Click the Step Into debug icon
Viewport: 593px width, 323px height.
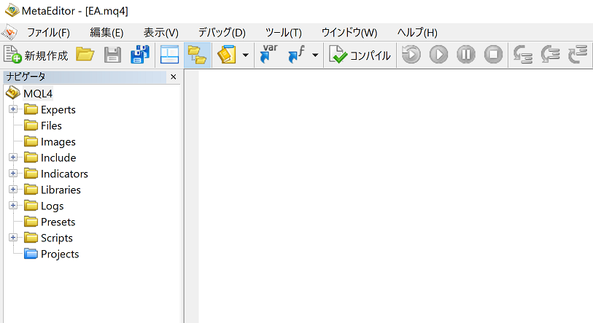tap(523, 55)
